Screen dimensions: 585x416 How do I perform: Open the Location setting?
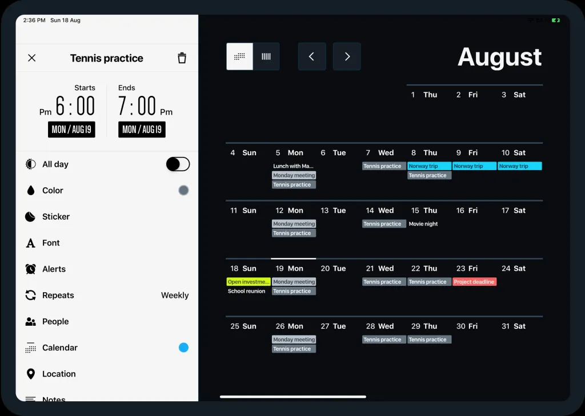(x=58, y=374)
